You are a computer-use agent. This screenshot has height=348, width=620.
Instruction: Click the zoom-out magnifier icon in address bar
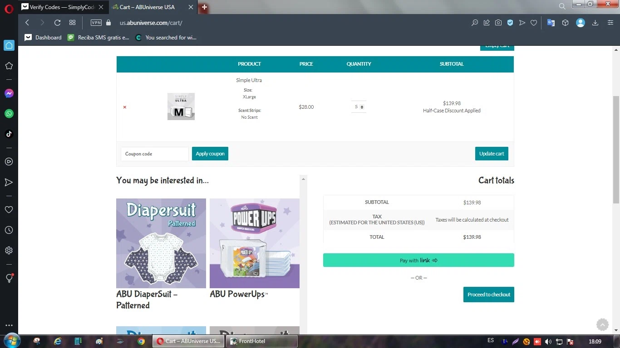click(475, 23)
